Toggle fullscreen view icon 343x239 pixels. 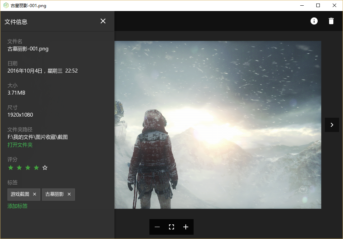click(x=171, y=227)
